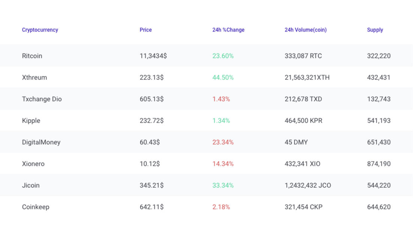
Task: Click the Ritcoin price 11,3434$
Action: (153, 56)
